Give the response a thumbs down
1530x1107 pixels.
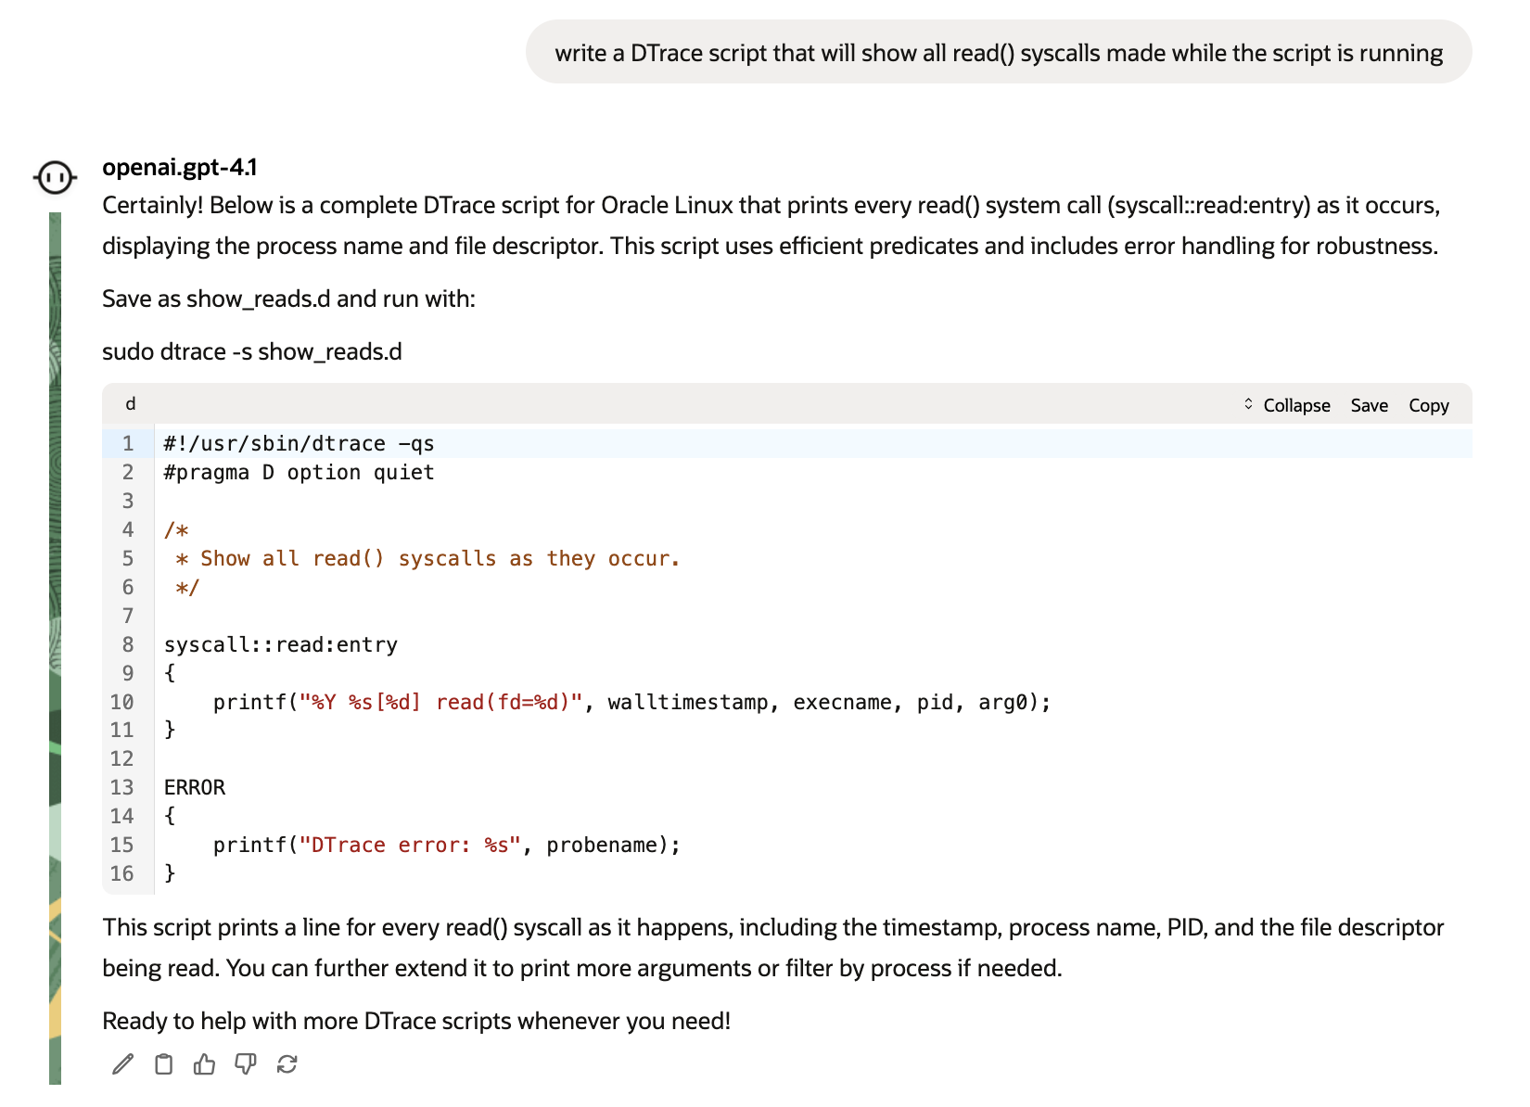245,1064
